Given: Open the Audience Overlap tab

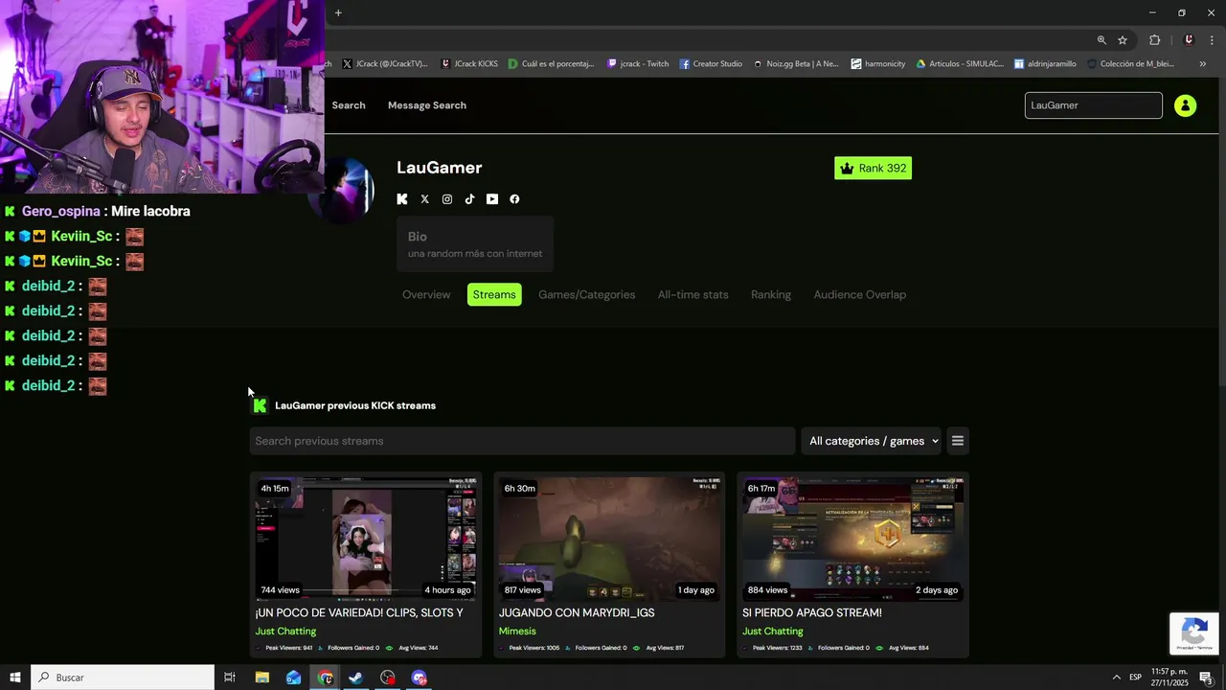Looking at the screenshot, I should pos(859,294).
